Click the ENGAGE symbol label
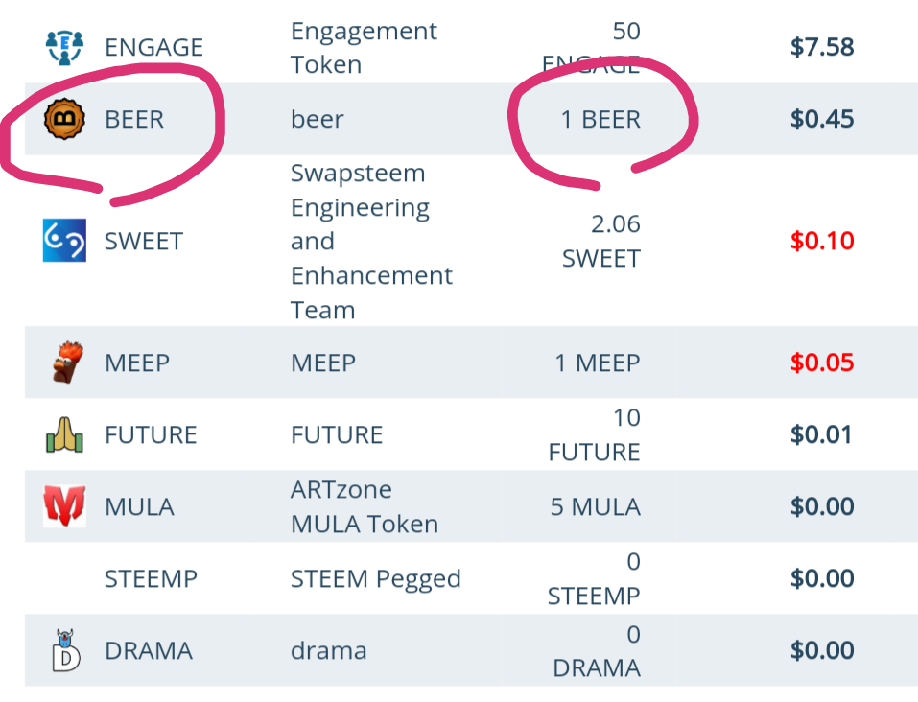Screen dimensions: 918x702 [153, 47]
